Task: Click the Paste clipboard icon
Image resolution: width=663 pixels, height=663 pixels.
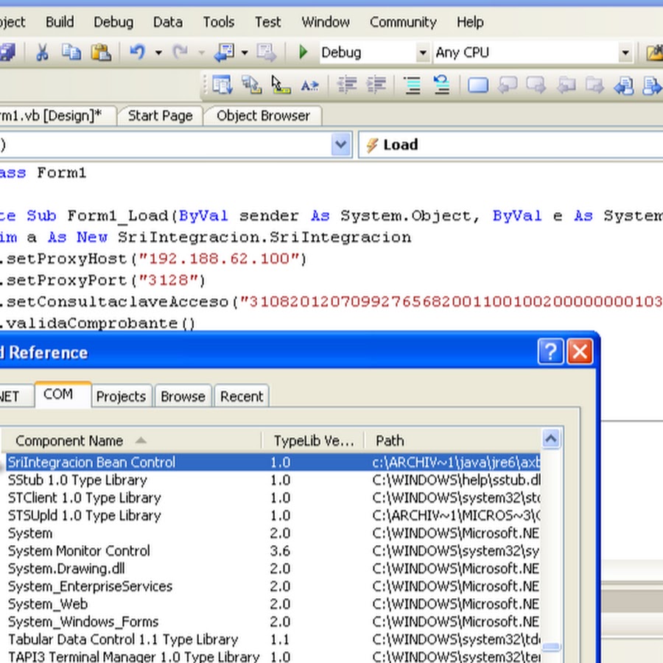Action: [x=100, y=52]
